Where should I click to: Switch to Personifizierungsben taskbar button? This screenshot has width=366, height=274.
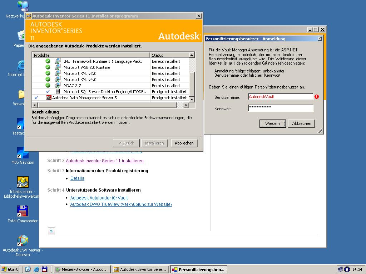point(199,270)
